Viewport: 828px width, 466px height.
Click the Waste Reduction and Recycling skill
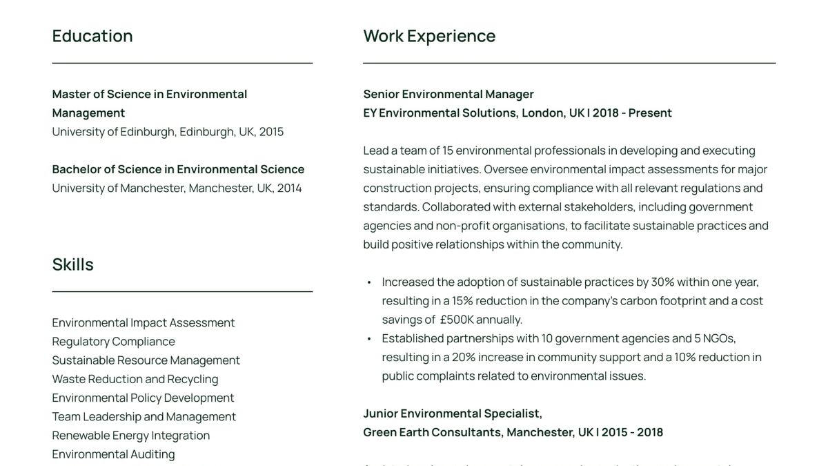pos(135,379)
